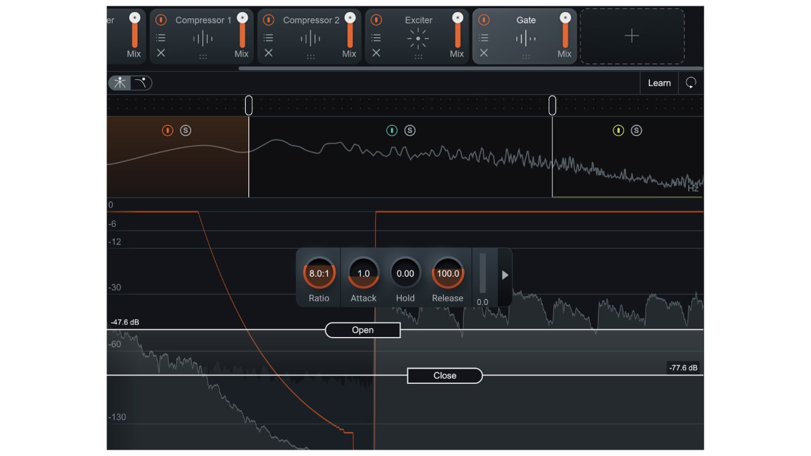The height and width of the screenshot is (456, 811).
Task: Remove the Exciter module with its X icon
Action: point(376,53)
